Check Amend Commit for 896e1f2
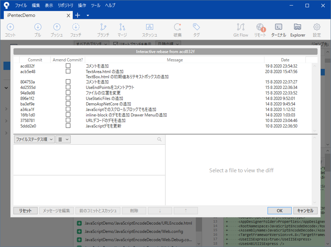Screen dimensions: 331x247 (x=68, y=98)
